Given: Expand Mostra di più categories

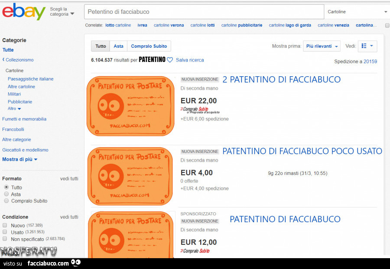Looking at the screenshot, I should coord(19,159).
